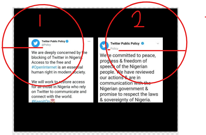206x135 pixels.
Task: Open the #OpenInternet hashtag link
Action: [x=44, y=67]
